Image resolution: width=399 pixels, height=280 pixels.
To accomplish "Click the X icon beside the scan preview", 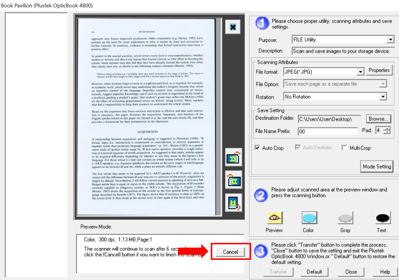I will (x=233, y=27).
